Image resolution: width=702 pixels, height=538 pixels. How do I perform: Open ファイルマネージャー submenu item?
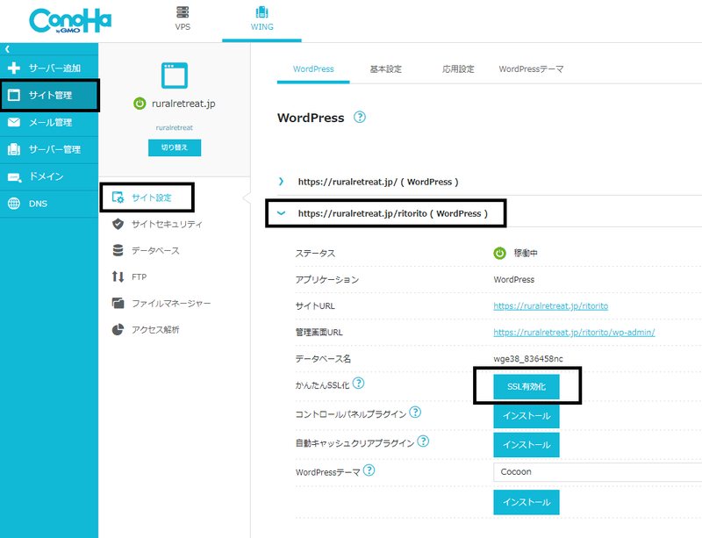(x=171, y=304)
